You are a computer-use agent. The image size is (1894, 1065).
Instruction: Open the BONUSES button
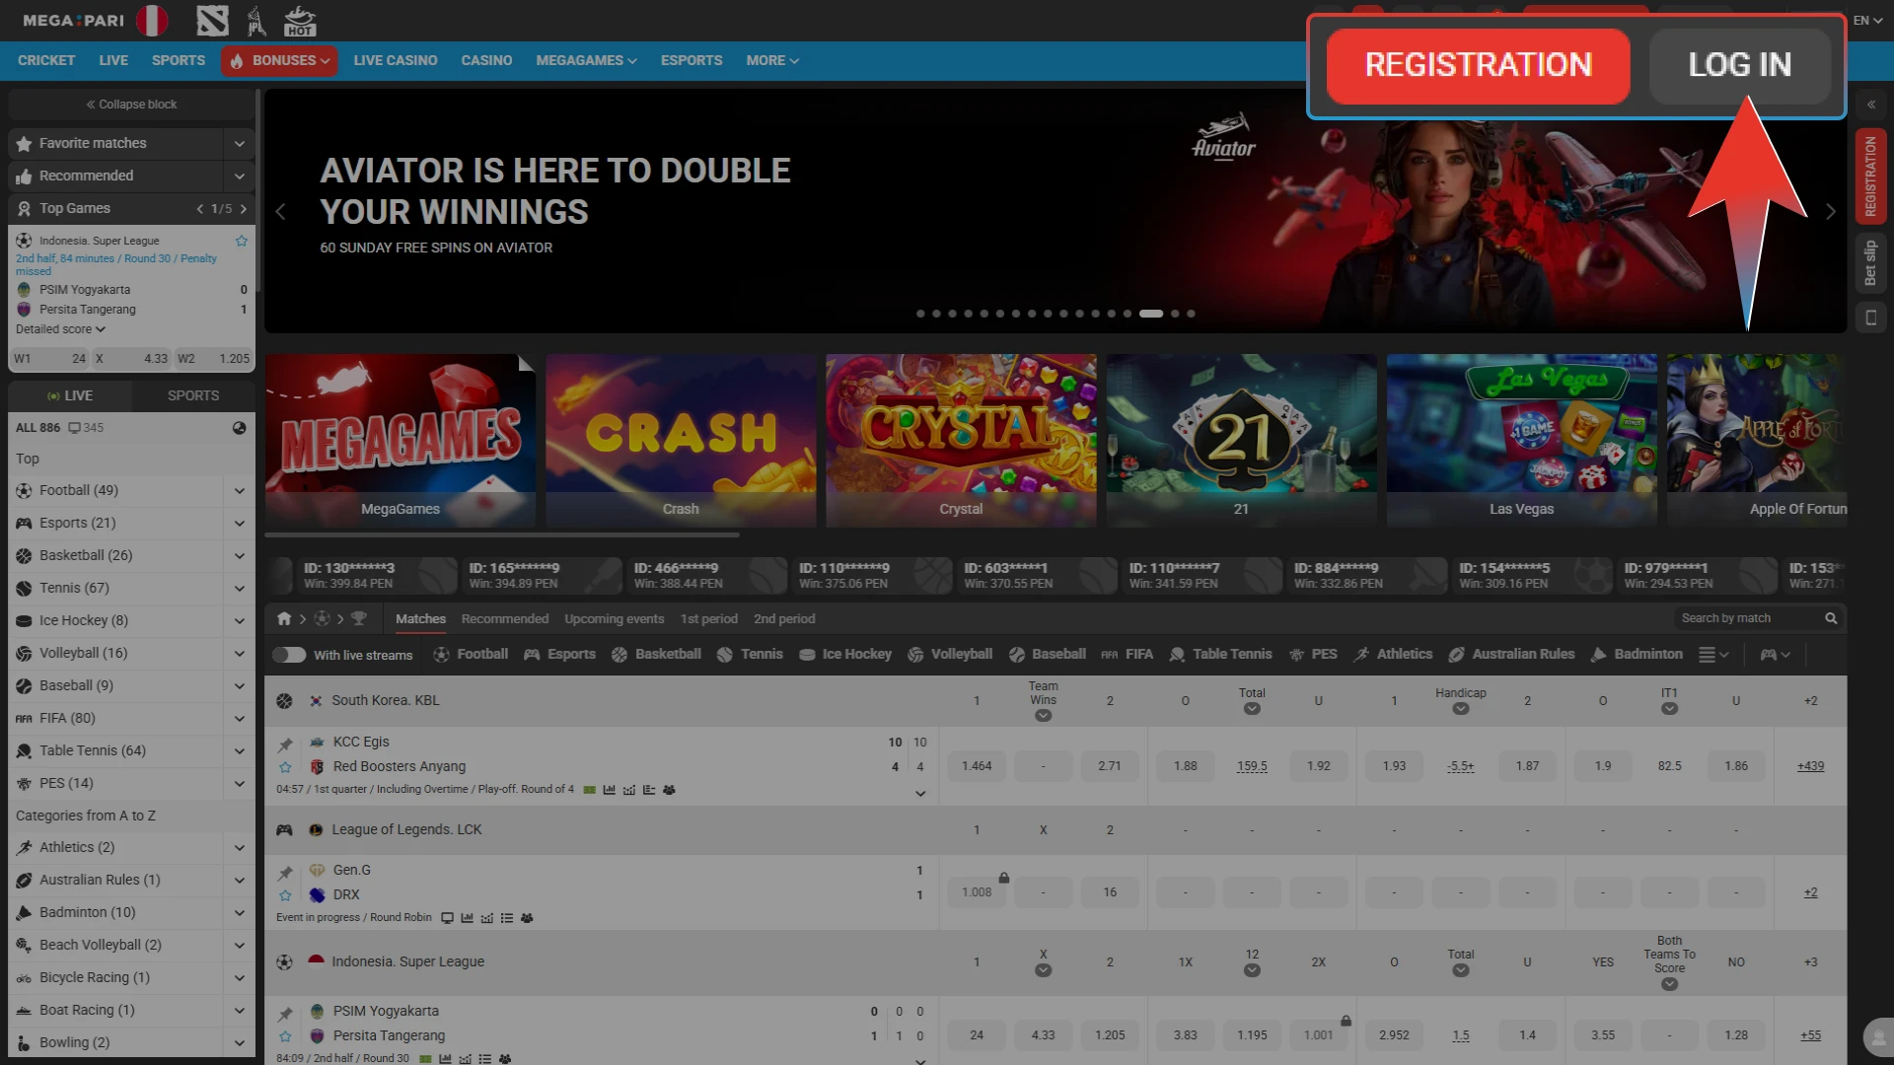[279, 61]
